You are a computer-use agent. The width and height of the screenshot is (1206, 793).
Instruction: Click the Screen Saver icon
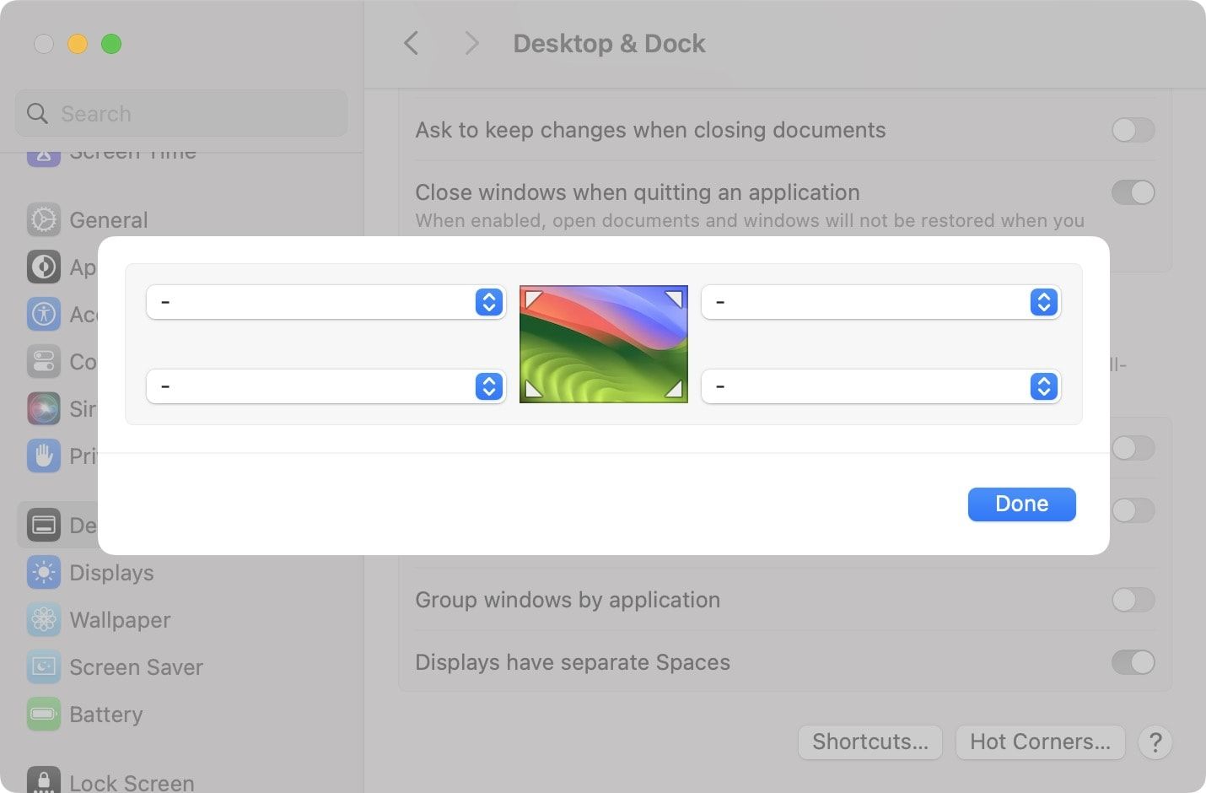pyautogui.click(x=44, y=667)
